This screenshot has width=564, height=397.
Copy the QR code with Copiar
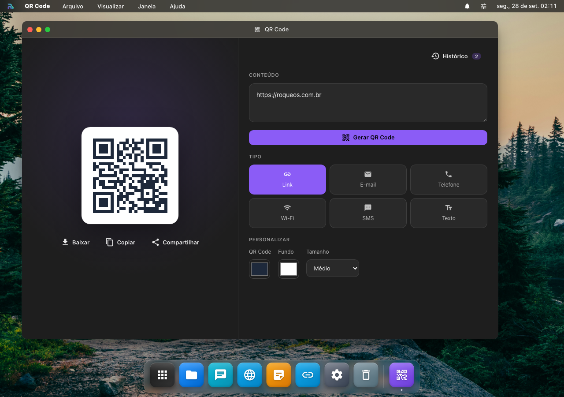(121, 242)
